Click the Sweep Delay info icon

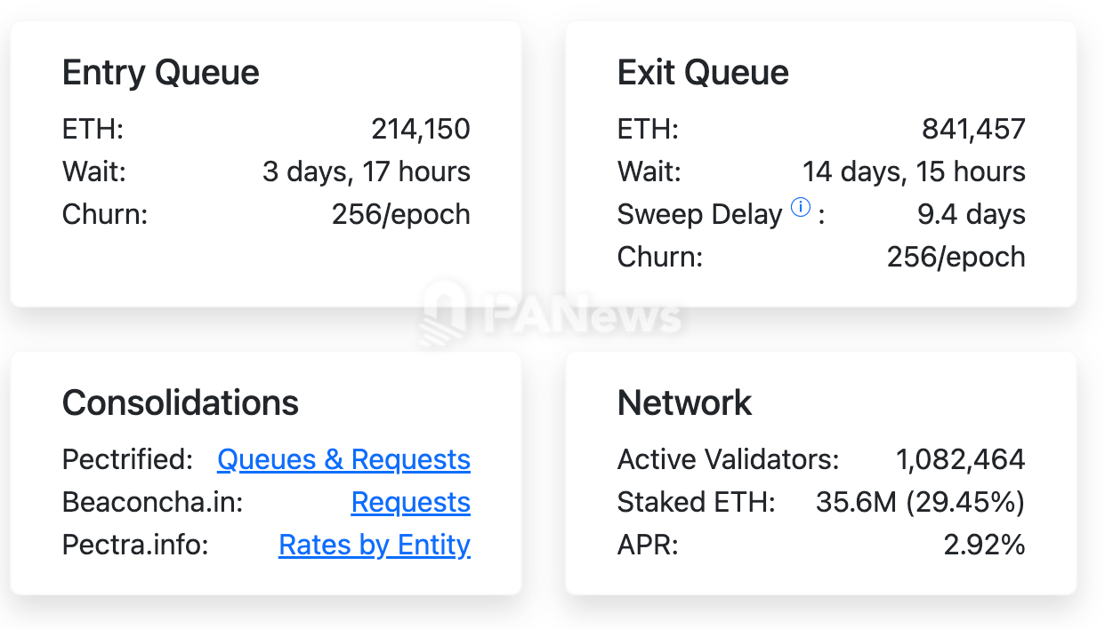click(x=801, y=208)
